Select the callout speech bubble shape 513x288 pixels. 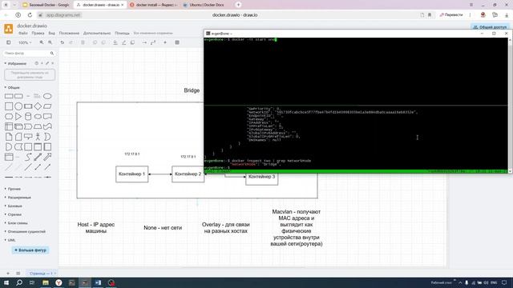coord(28,137)
